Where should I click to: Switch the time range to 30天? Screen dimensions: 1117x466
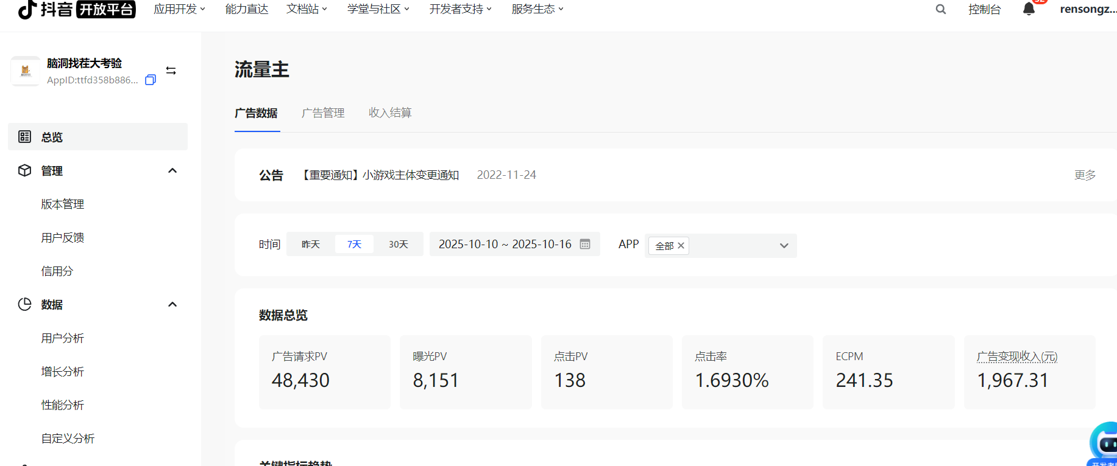tap(399, 244)
